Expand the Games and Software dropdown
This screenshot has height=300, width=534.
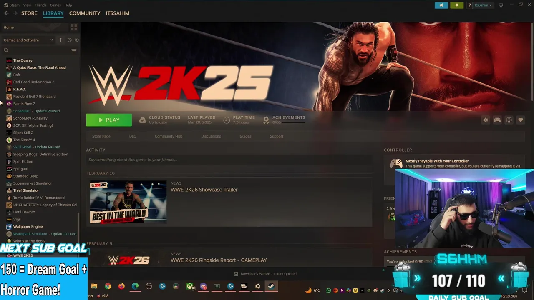point(28,40)
